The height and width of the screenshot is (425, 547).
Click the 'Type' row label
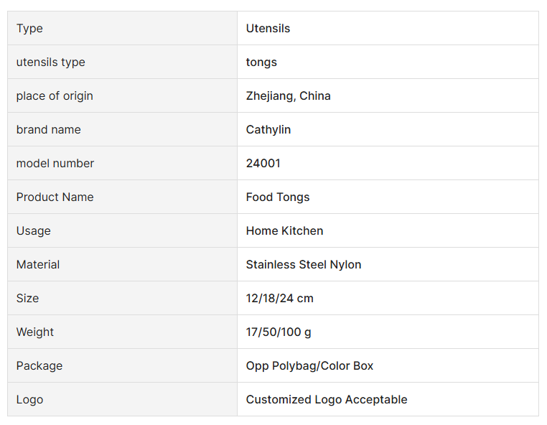pos(29,29)
